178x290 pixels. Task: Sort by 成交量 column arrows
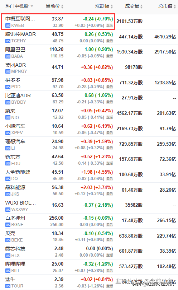click(141, 6)
